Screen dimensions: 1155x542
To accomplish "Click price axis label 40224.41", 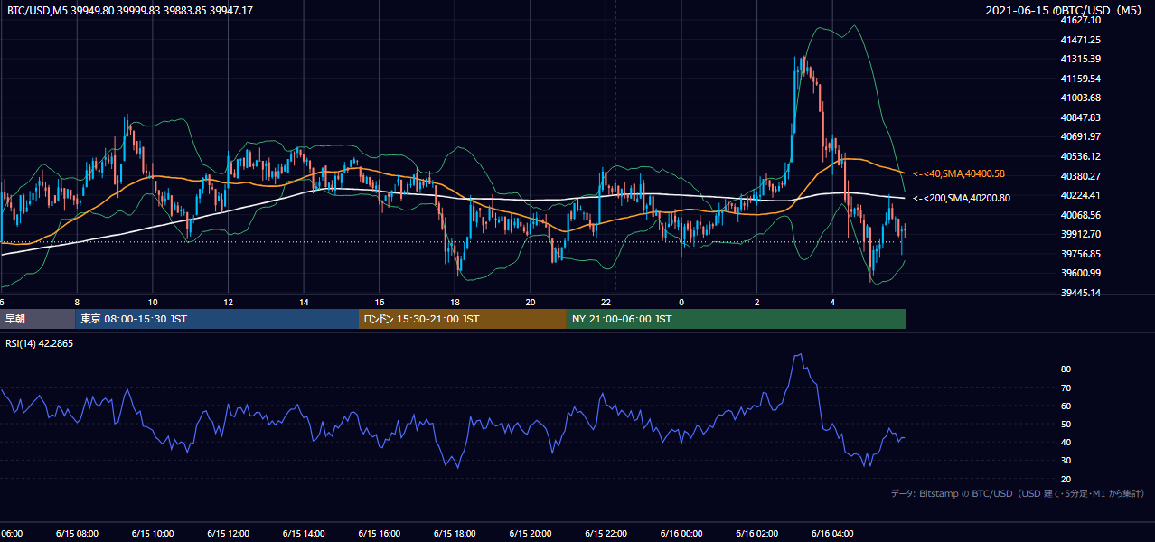I will point(1080,195).
